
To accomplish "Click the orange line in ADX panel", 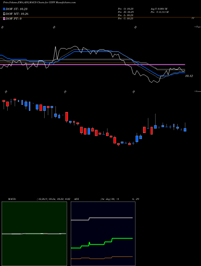I will pyautogui.click(x=102, y=258).
